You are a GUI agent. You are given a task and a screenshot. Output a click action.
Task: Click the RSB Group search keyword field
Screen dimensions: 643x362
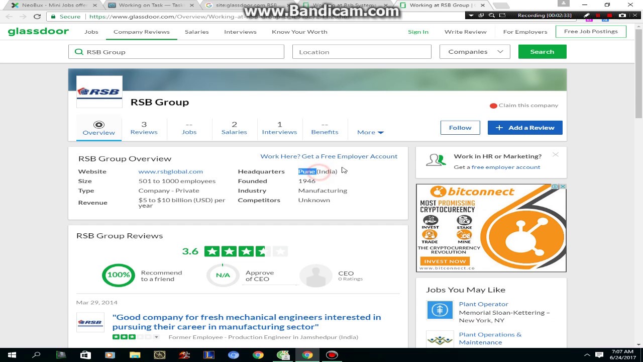[176, 52]
